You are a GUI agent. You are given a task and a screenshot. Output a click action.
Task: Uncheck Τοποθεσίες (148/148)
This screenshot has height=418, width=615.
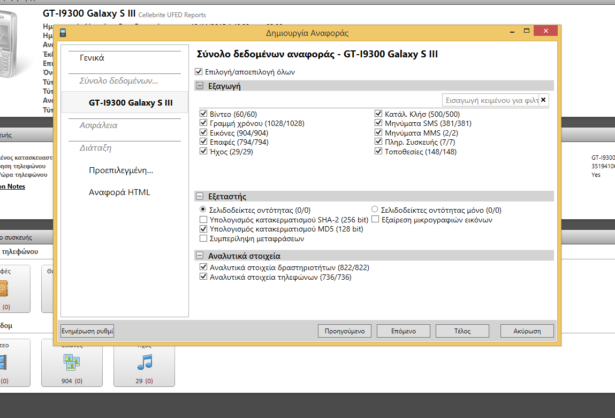[378, 151]
